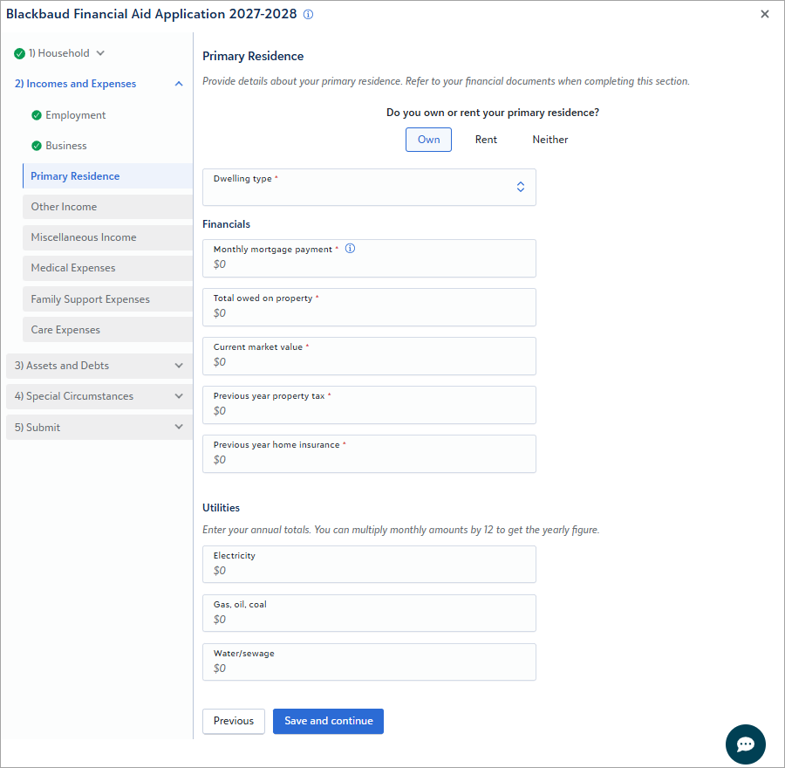785x768 pixels.
Task: Open the Family Support Expenses step
Action: [x=107, y=299]
